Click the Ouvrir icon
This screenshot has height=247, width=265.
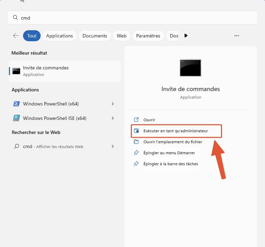click(136, 120)
